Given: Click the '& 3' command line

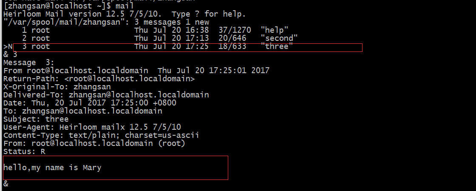Looking at the screenshot, I should (x=10, y=54).
